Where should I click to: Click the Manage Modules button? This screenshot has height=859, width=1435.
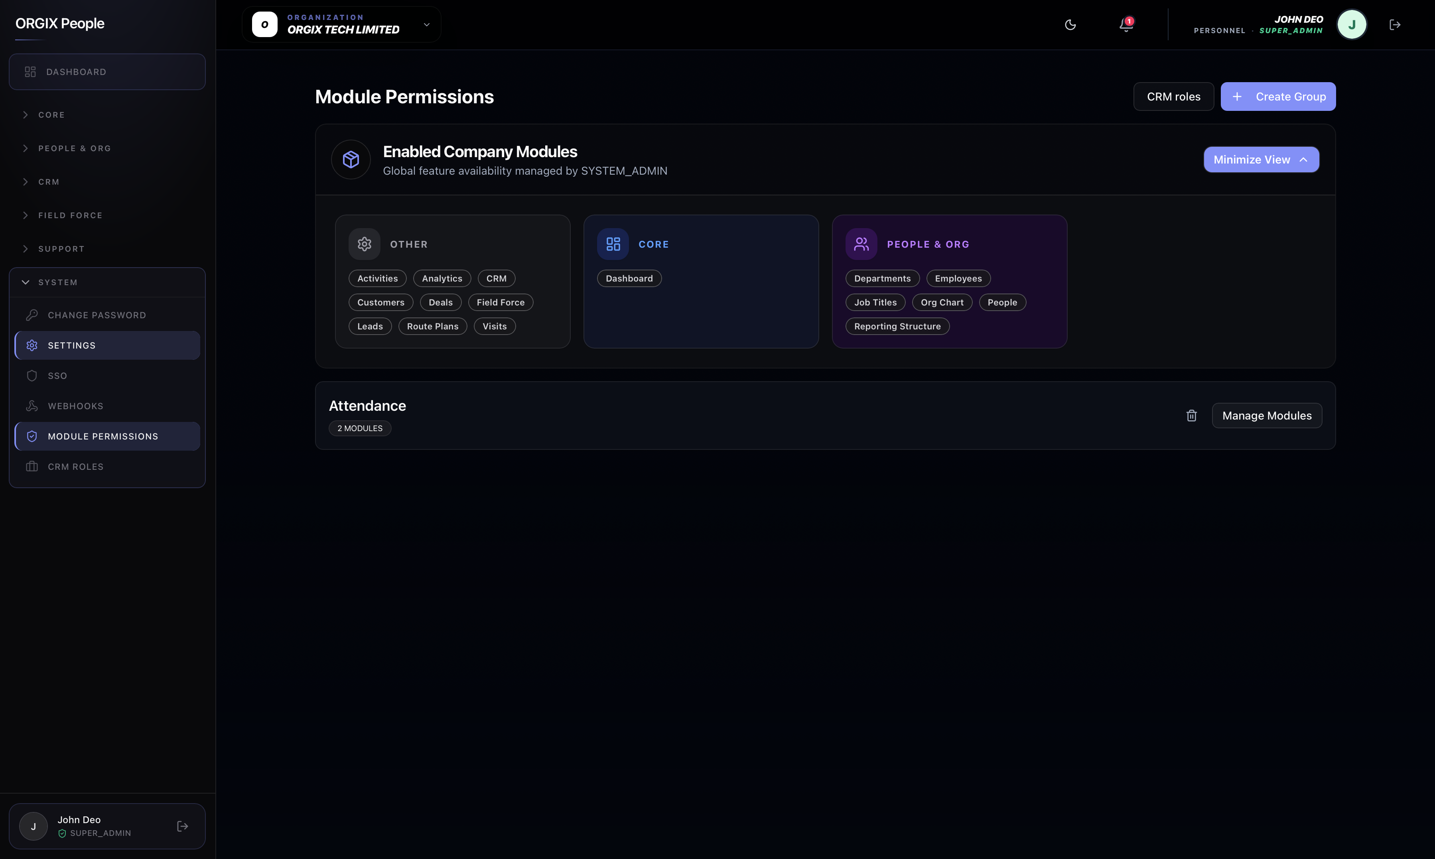pyautogui.click(x=1267, y=416)
